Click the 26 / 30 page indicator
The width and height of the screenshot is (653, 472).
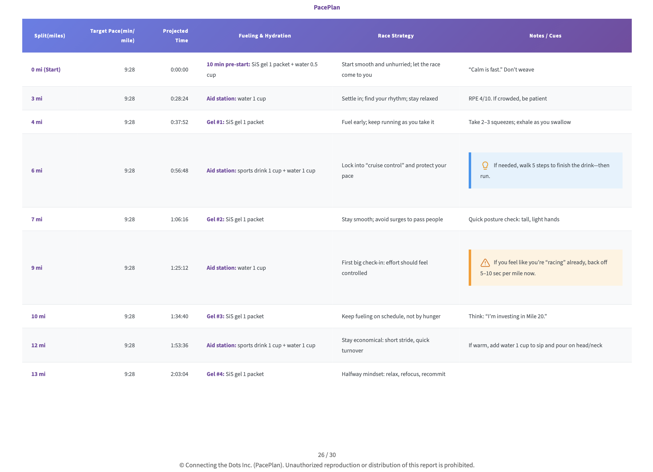(326, 455)
